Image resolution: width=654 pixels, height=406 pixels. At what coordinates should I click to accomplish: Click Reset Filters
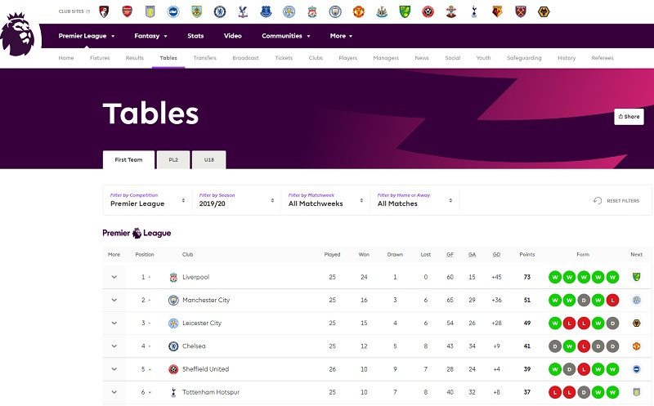pos(616,200)
